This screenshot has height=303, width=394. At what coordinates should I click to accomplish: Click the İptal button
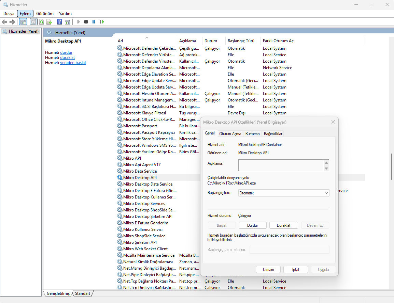pos(296,270)
